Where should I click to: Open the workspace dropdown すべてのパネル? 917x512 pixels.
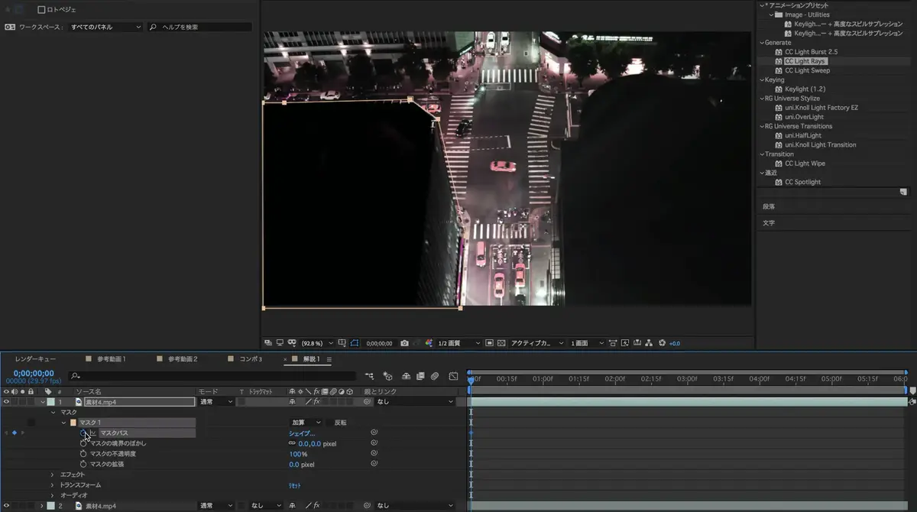(x=105, y=27)
